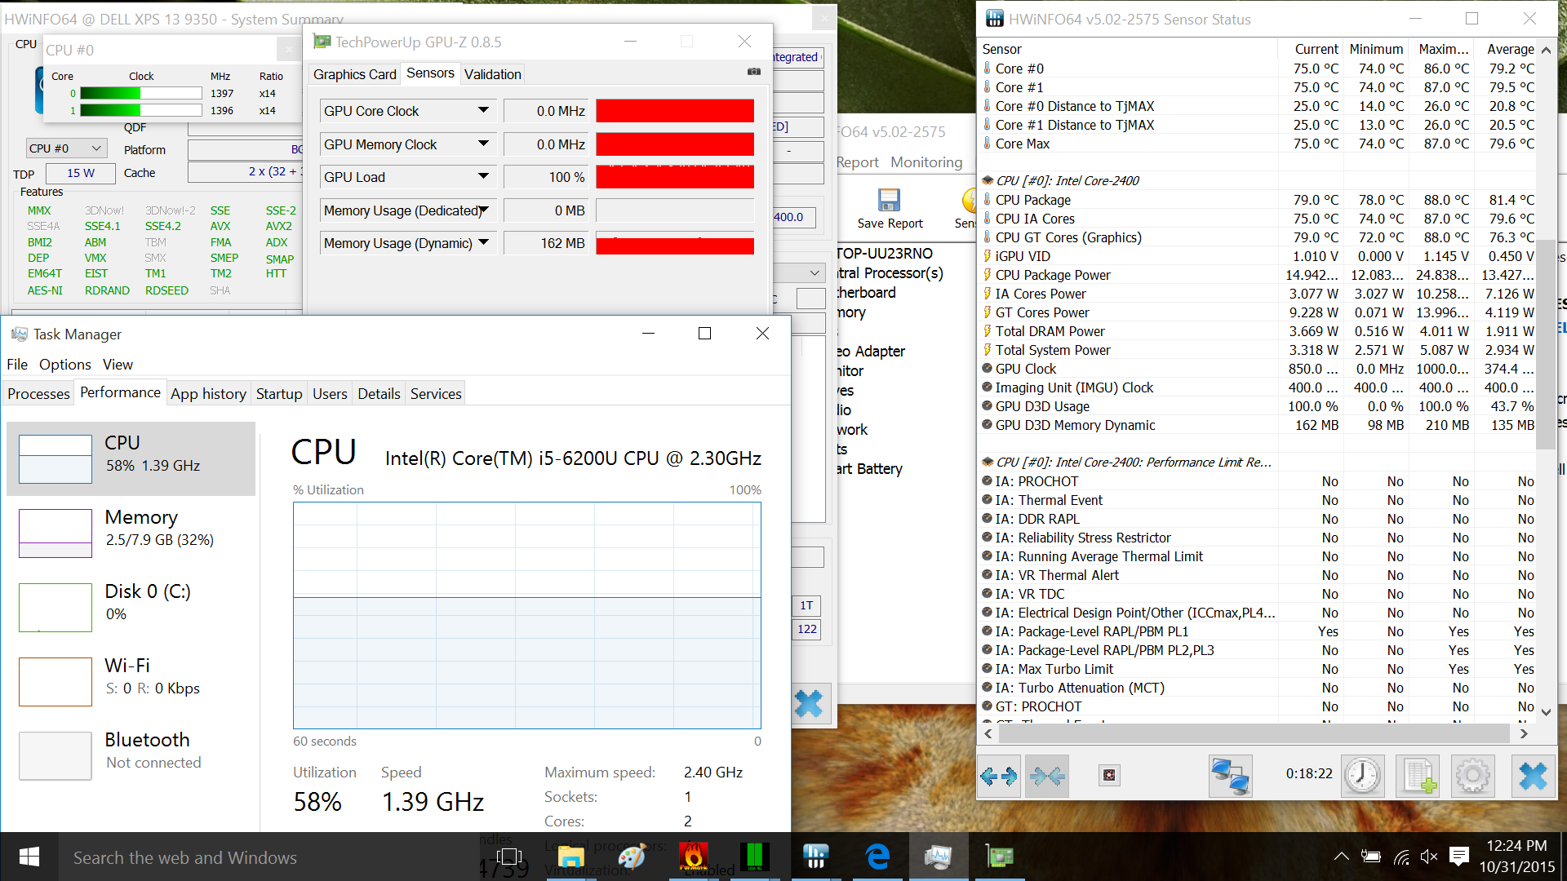Open the CPU #0 selector combo box
1567x881 pixels.
click(x=65, y=148)
